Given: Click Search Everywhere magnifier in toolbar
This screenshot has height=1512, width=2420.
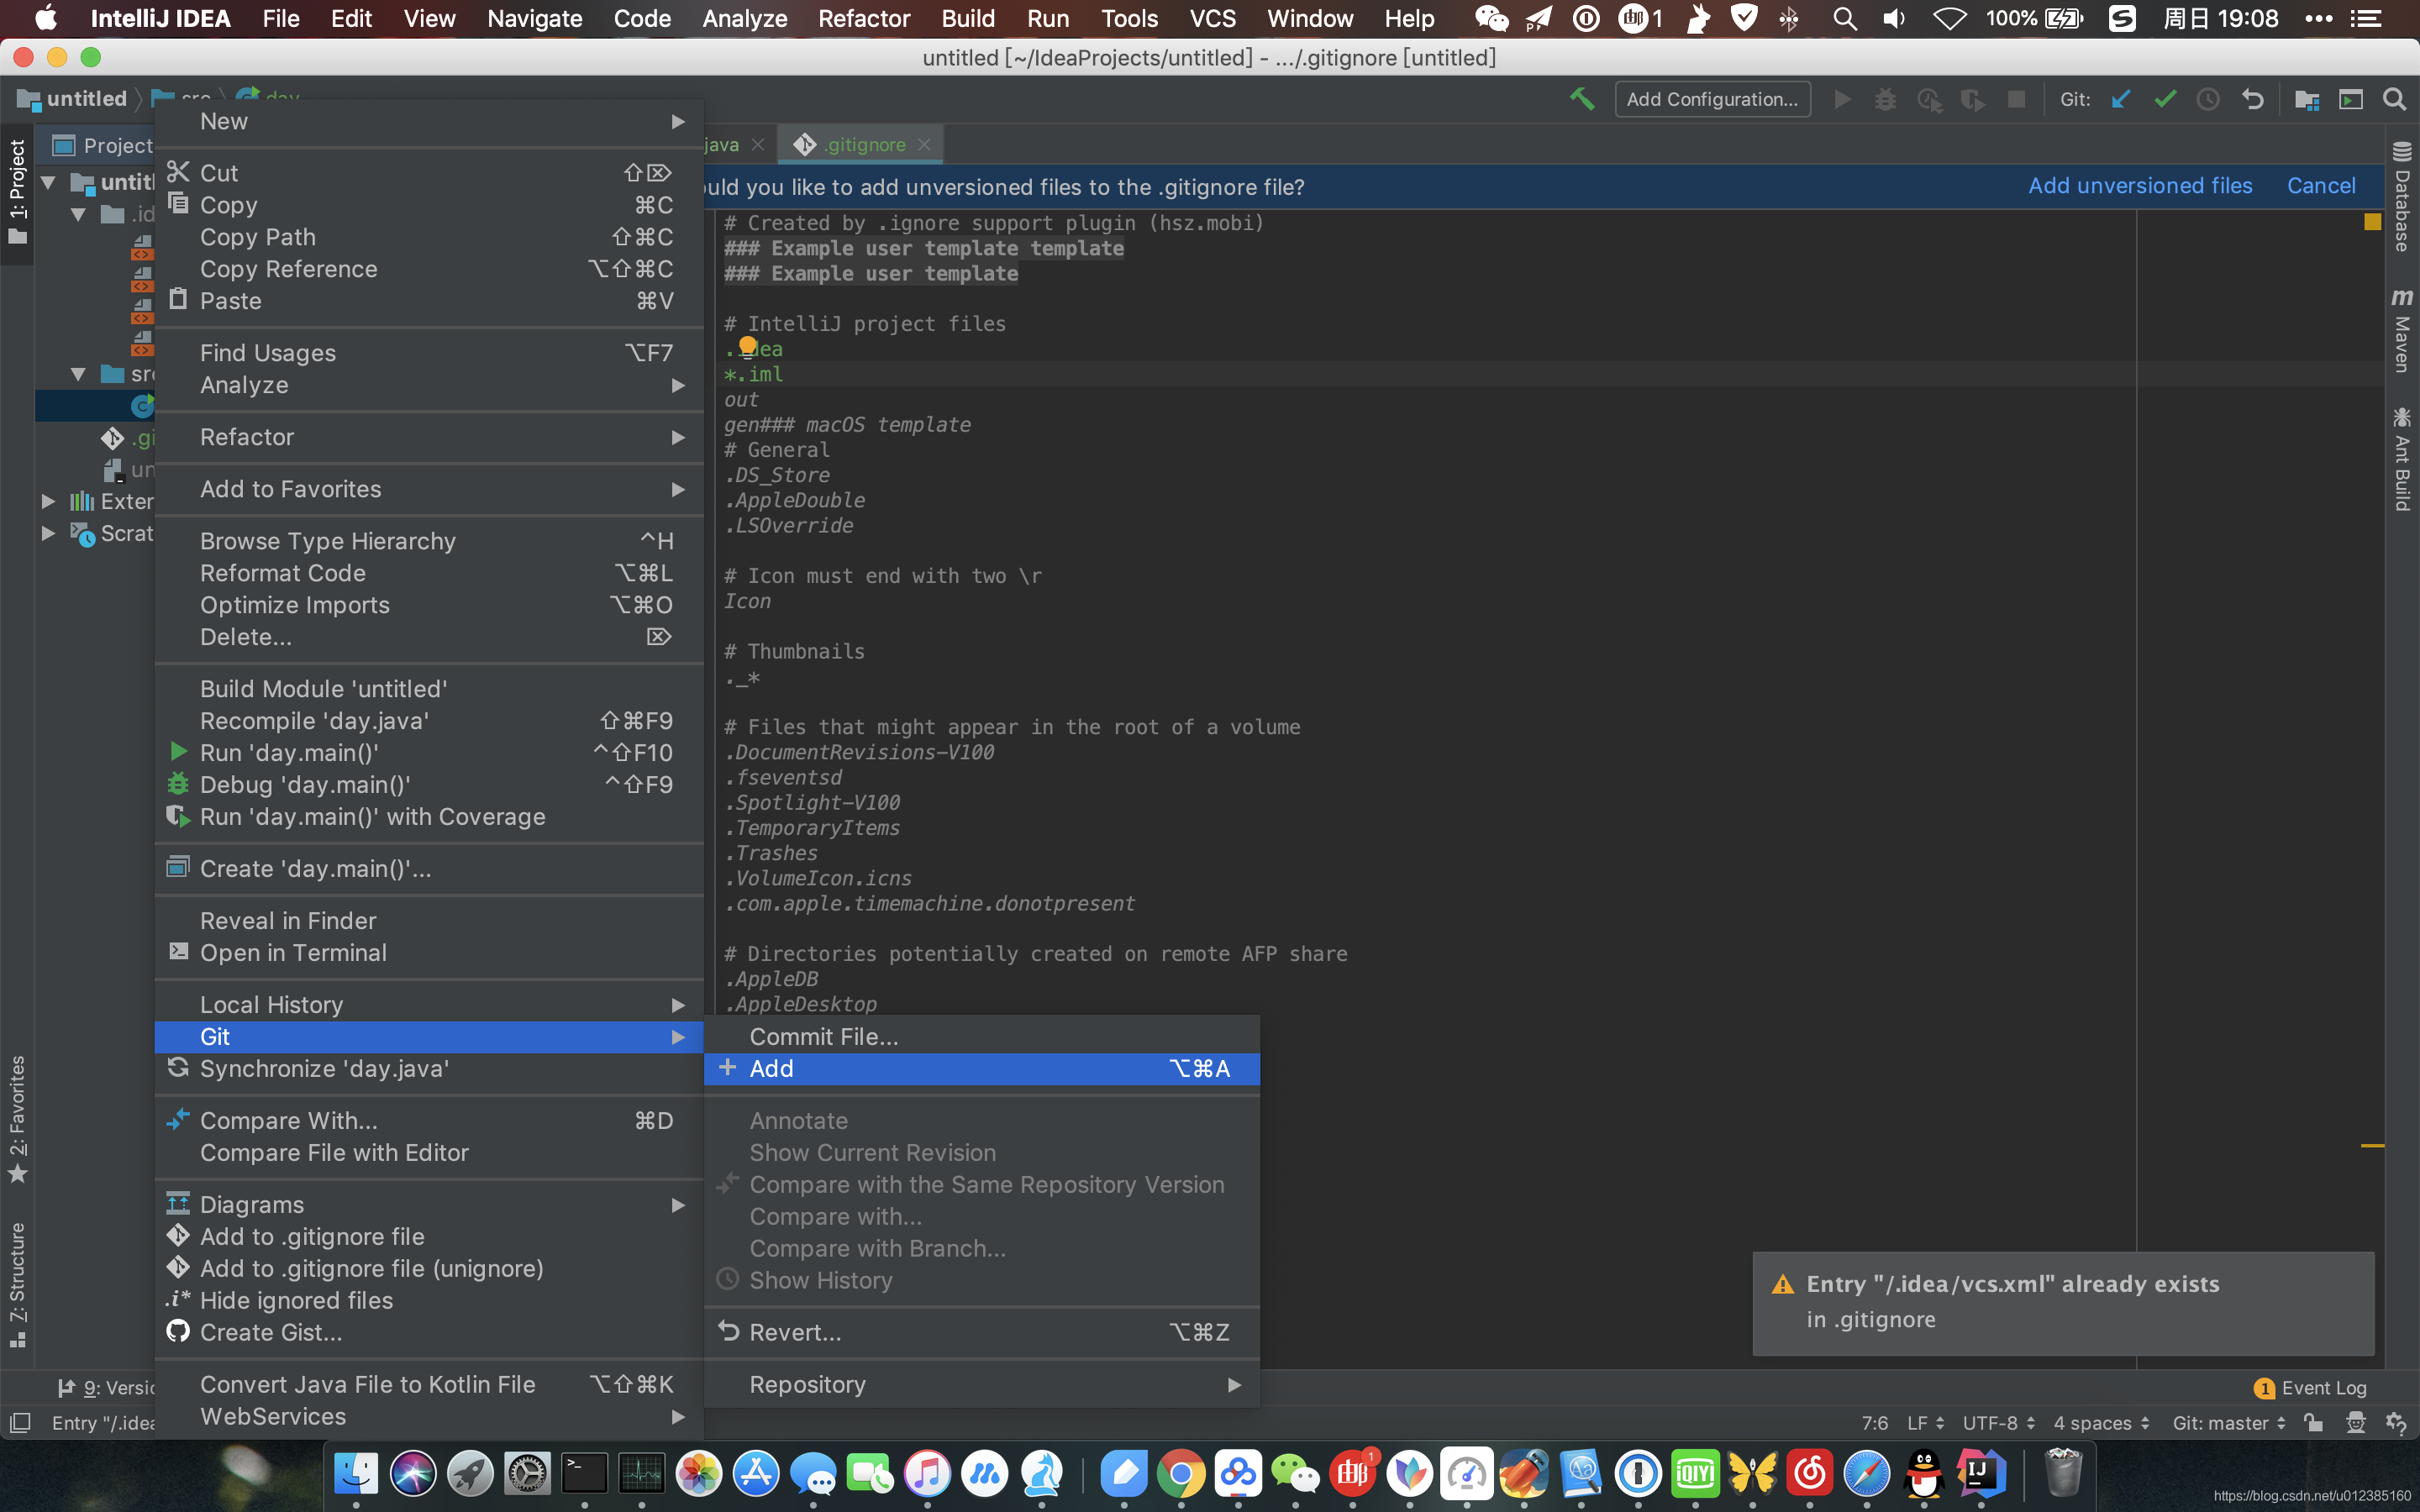Looking at the screenshot, I should click(2394, 99).
